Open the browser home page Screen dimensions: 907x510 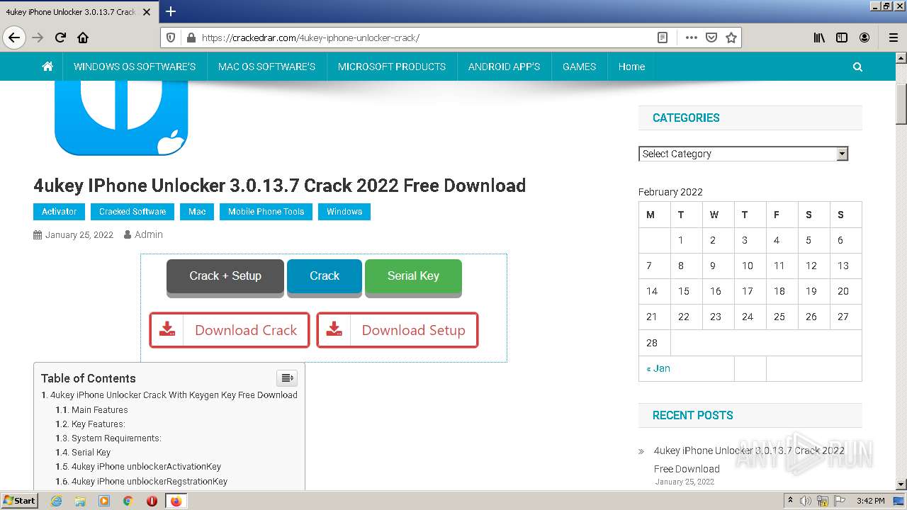coord(83,38)
